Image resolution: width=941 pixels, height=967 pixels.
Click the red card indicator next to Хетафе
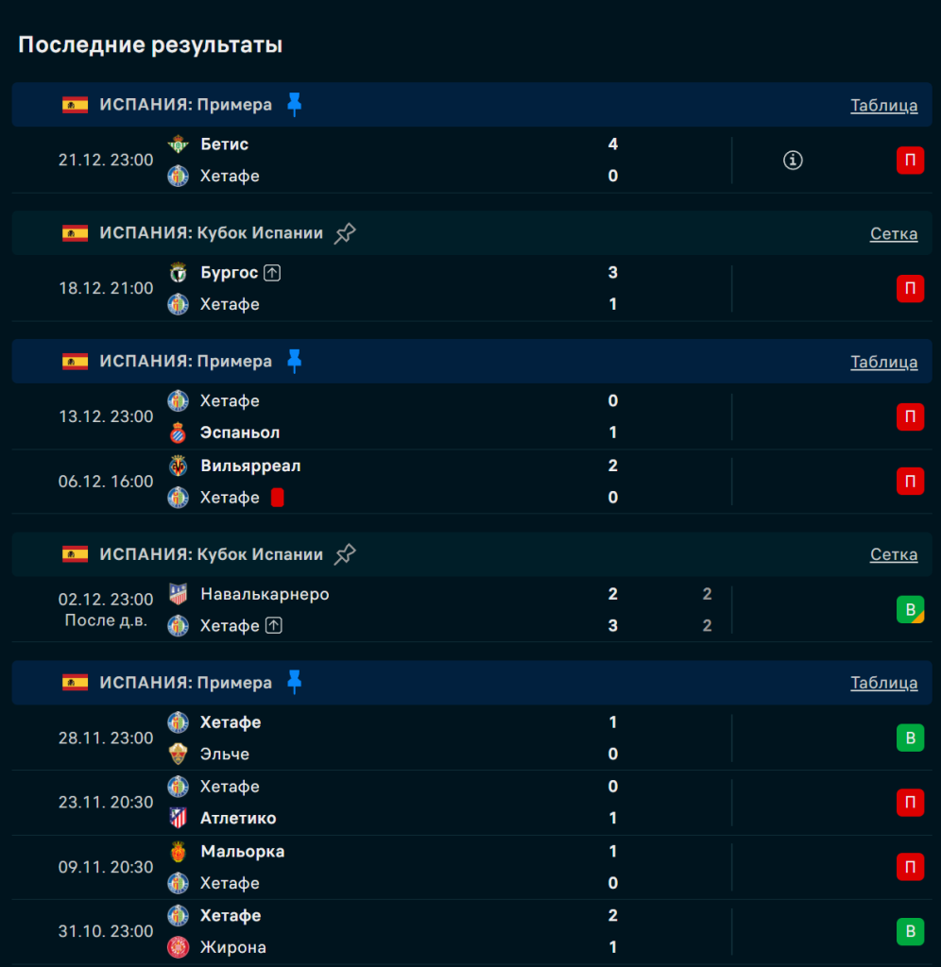(277, 498)
